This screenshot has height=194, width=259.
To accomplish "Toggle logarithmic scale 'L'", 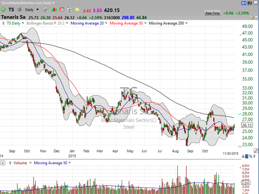I will coord(246,156).
